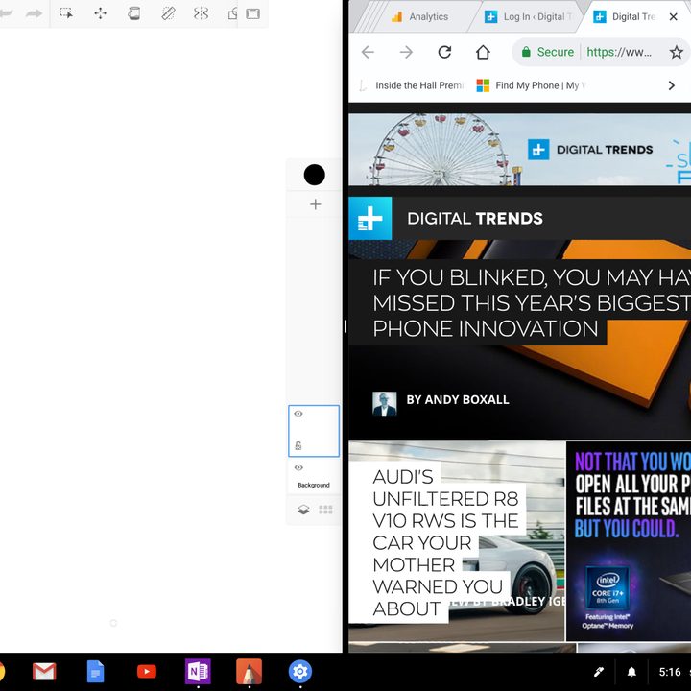Open the Ruler guide tool
Image resolution: width=691 pixels, height=691 pixels.
click(168, 13)
